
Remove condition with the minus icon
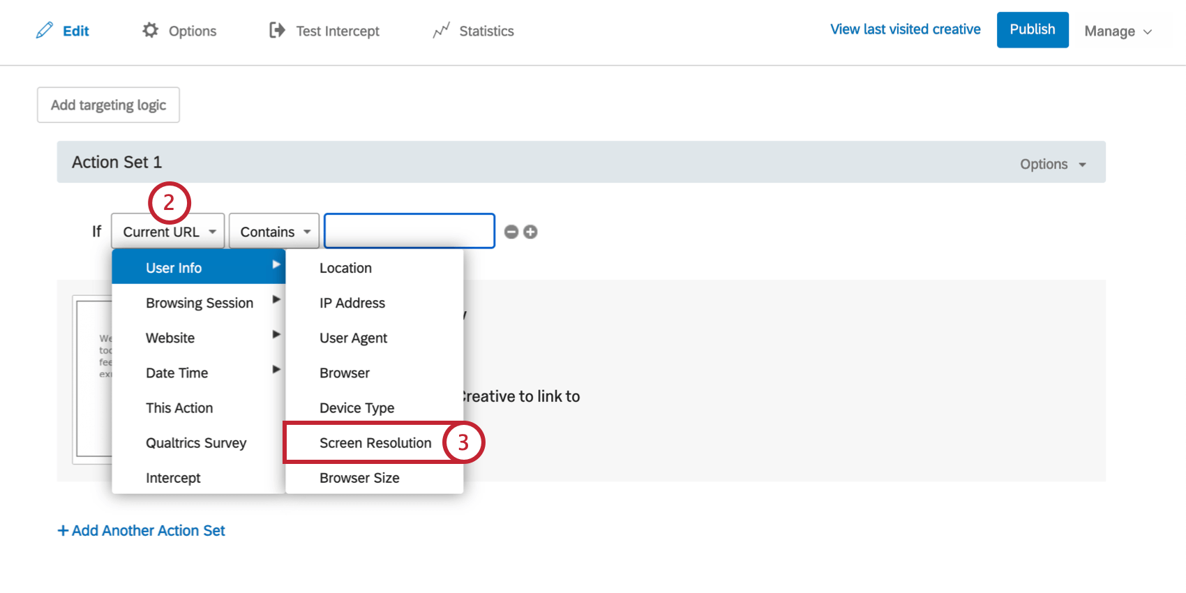click(511, 232)
